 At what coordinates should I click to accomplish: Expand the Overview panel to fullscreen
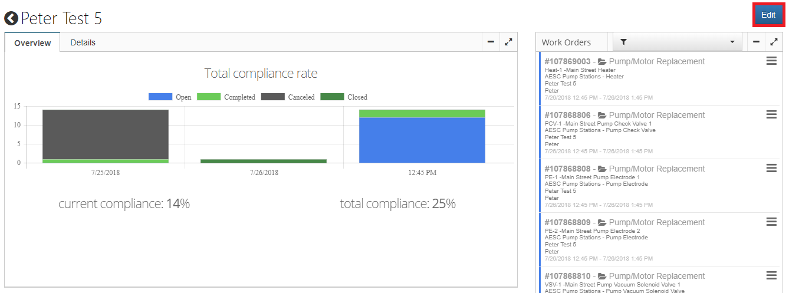tap(508, 42)
